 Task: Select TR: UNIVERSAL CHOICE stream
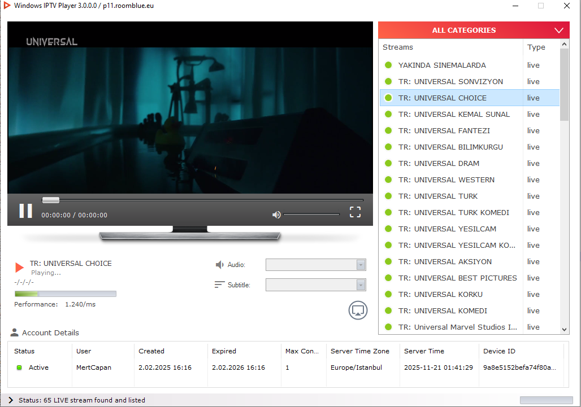[x=470, y=98]
